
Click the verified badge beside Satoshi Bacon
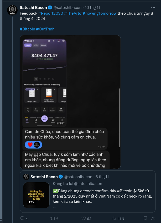(x=50, y=7)
